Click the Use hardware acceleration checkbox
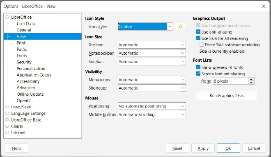 click(x=198, y=25)
